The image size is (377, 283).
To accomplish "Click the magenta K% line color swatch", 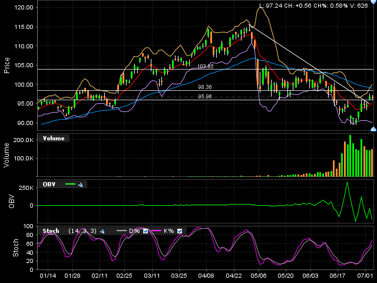I will (x=157, y=231).
